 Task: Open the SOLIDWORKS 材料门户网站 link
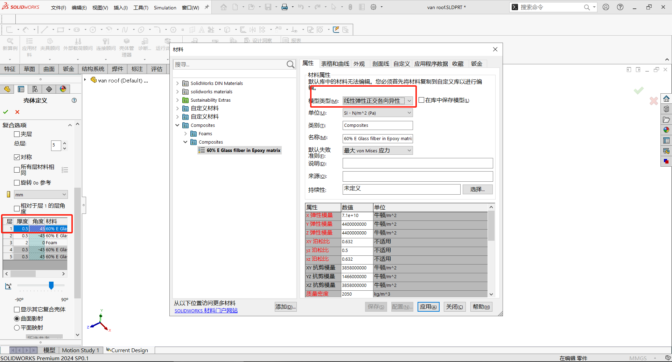[x=206, y=311]
